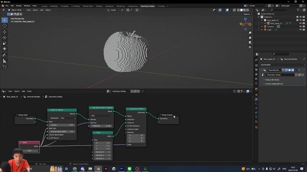Screen dimensions: 307x172
Task: Open Premiere Pro from the taskbar
Action: pyautogui.click(x=121, y=169)
